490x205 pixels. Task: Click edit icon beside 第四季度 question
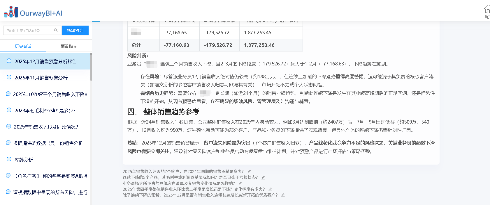[x=270, y=189]
